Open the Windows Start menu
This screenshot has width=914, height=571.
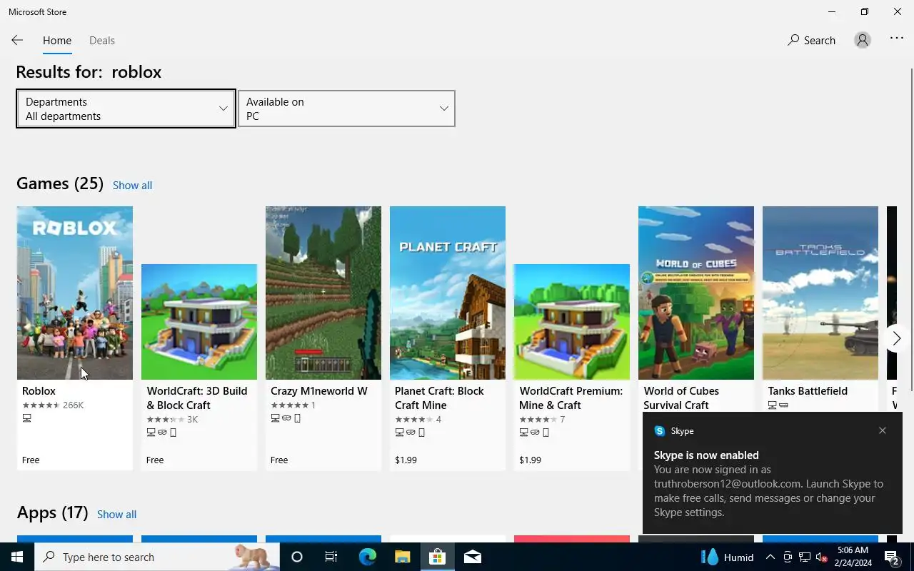pos(17,557)
